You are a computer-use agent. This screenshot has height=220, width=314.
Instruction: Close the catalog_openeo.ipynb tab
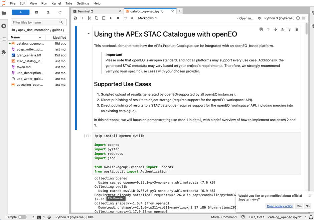coord(172,11)
